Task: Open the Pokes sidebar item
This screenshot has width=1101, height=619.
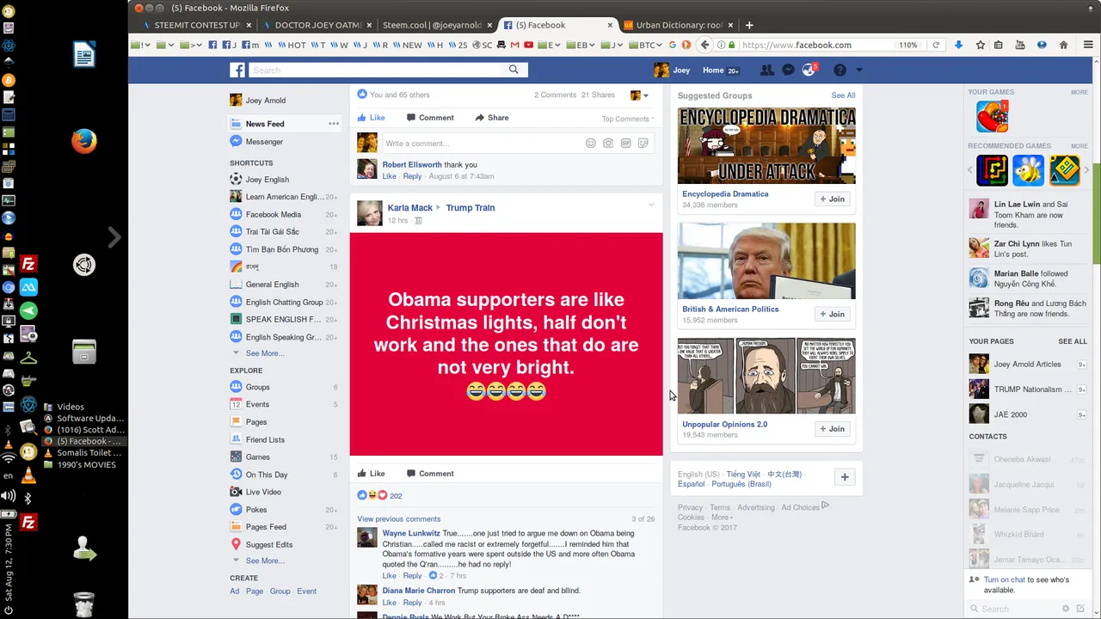Action: (x=255, y=510)
